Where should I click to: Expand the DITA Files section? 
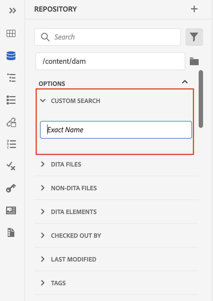coord(43,164)
